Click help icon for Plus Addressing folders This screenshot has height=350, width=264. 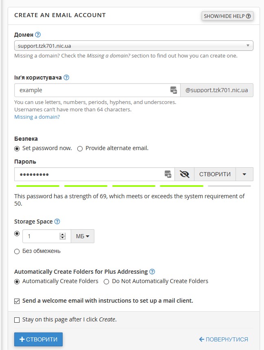tap(152, 272)
